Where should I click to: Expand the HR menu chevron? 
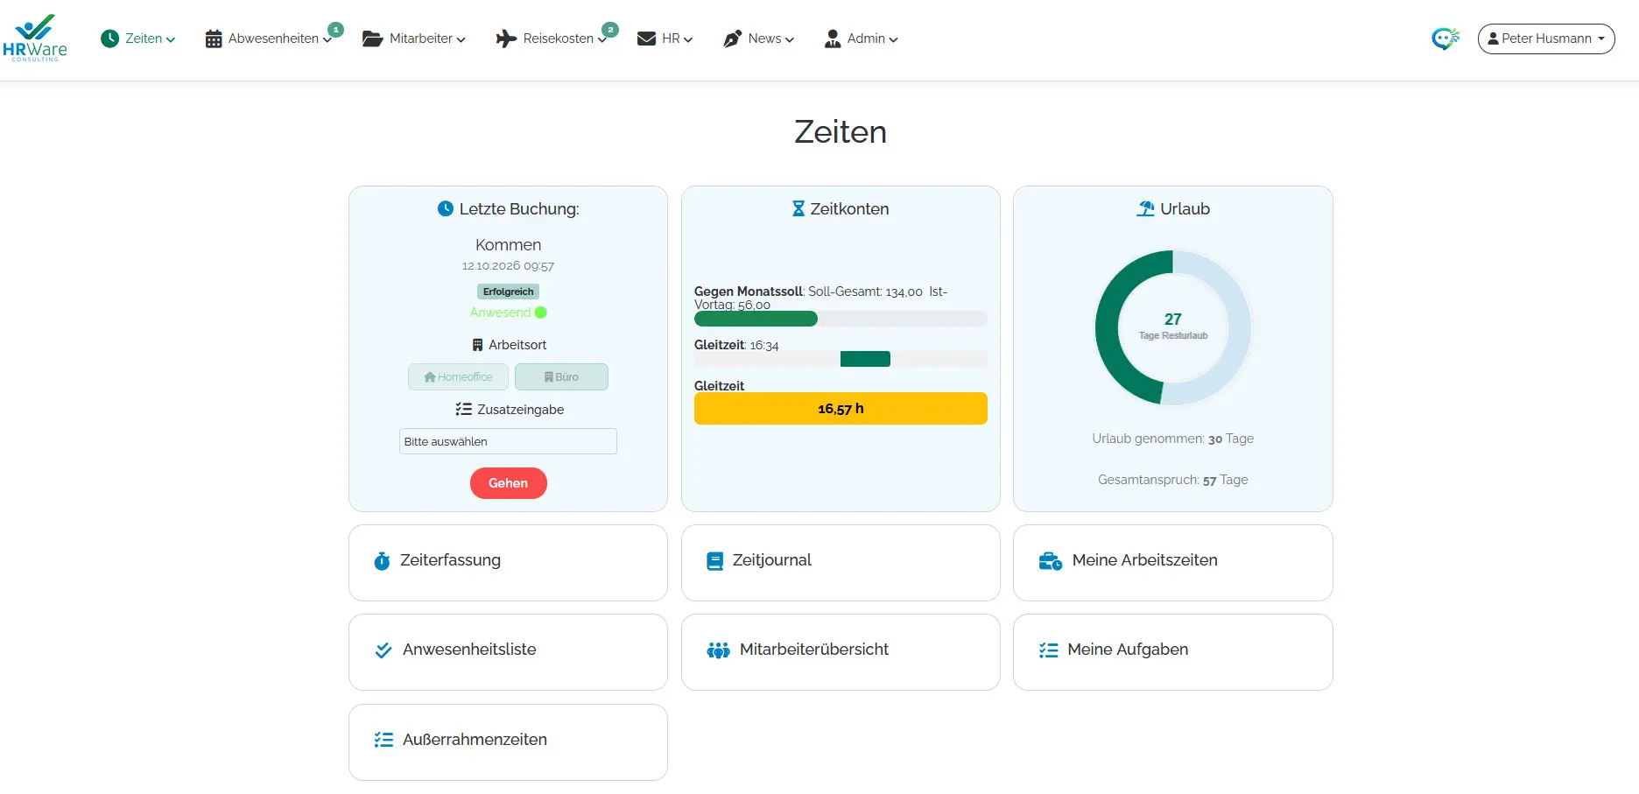pyautogui.click(x=688, y=39)
